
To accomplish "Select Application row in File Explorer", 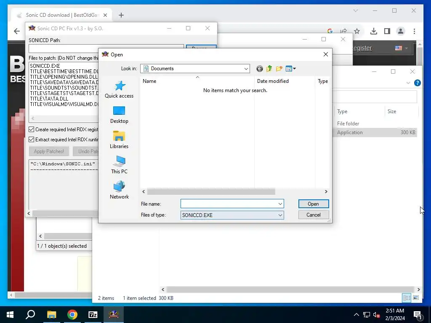I will point(375,132).
